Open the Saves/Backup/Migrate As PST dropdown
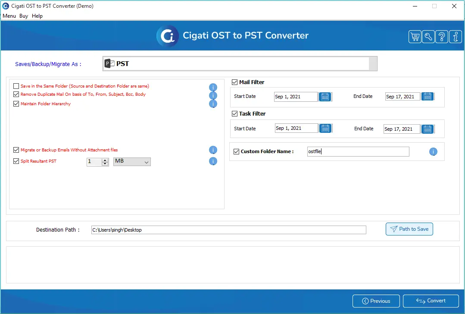 point(240,64)
